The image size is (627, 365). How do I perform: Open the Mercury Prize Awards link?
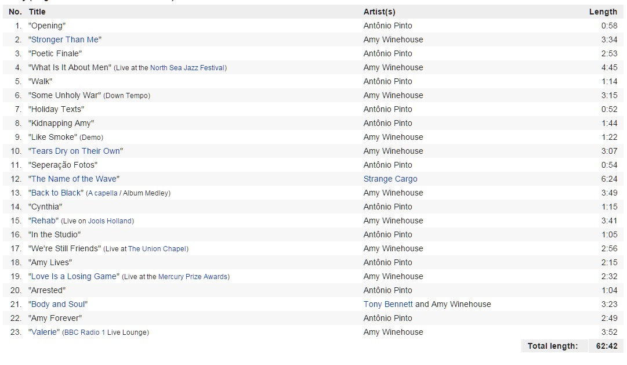click(193, 277)
